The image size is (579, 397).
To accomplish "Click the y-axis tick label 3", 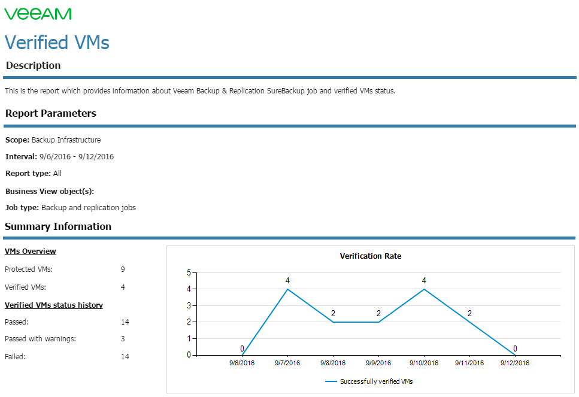I will coord(189,305).
